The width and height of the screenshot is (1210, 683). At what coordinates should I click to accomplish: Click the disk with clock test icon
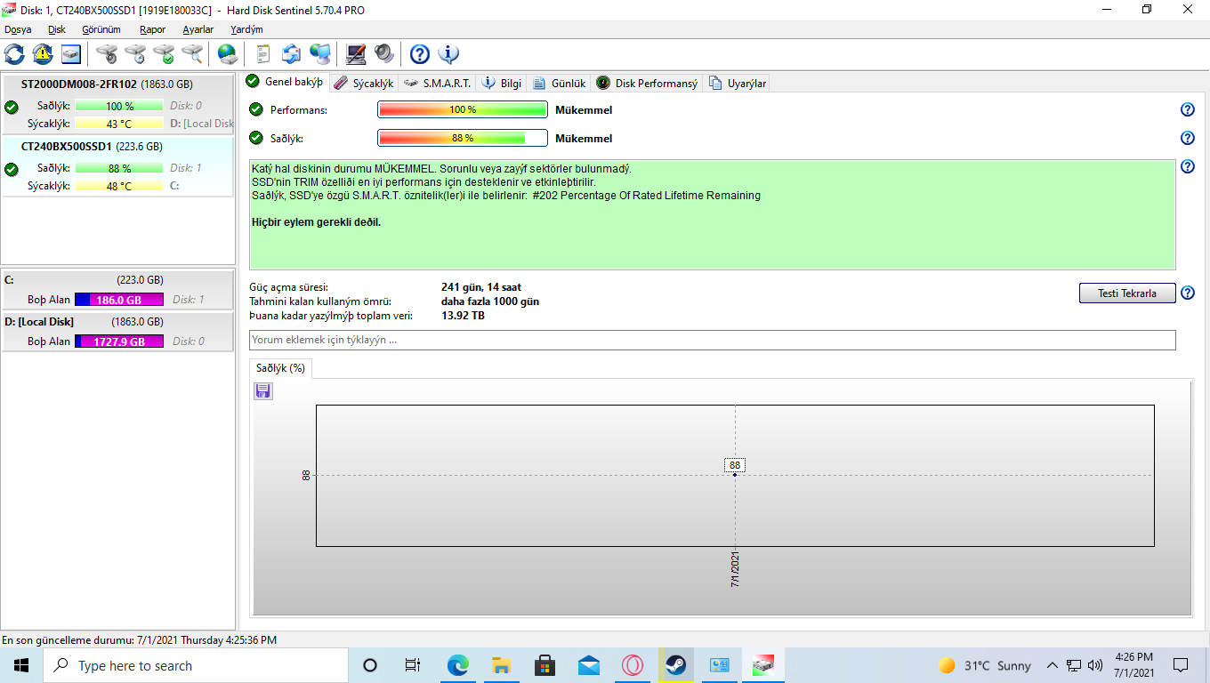[135, 54]
